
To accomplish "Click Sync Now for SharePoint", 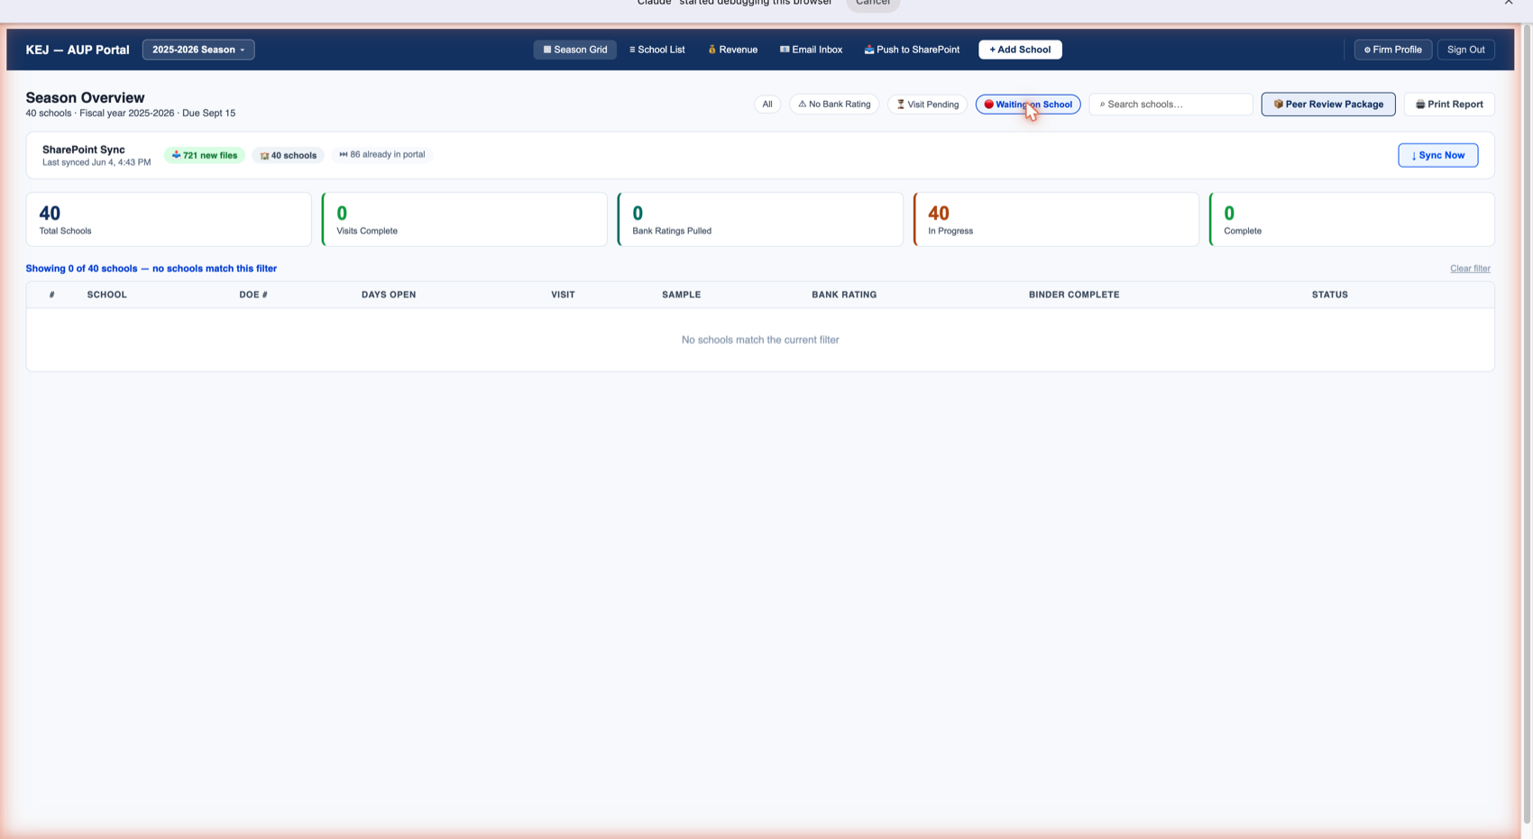I will pyautogui.click(x=1437, y=155).
